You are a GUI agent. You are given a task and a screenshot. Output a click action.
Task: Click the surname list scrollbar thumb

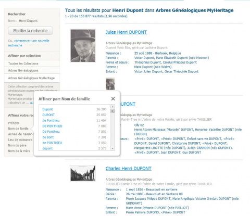click(x=113, y=111)
